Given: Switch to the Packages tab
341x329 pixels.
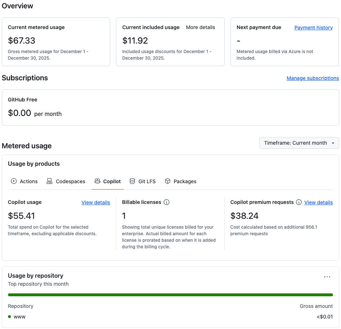Looking at the screenshot, I should pos(181,181).
